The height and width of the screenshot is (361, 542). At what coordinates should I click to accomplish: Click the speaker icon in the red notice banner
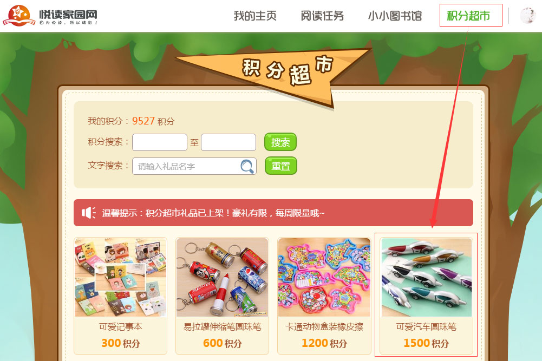click(88, 213)
